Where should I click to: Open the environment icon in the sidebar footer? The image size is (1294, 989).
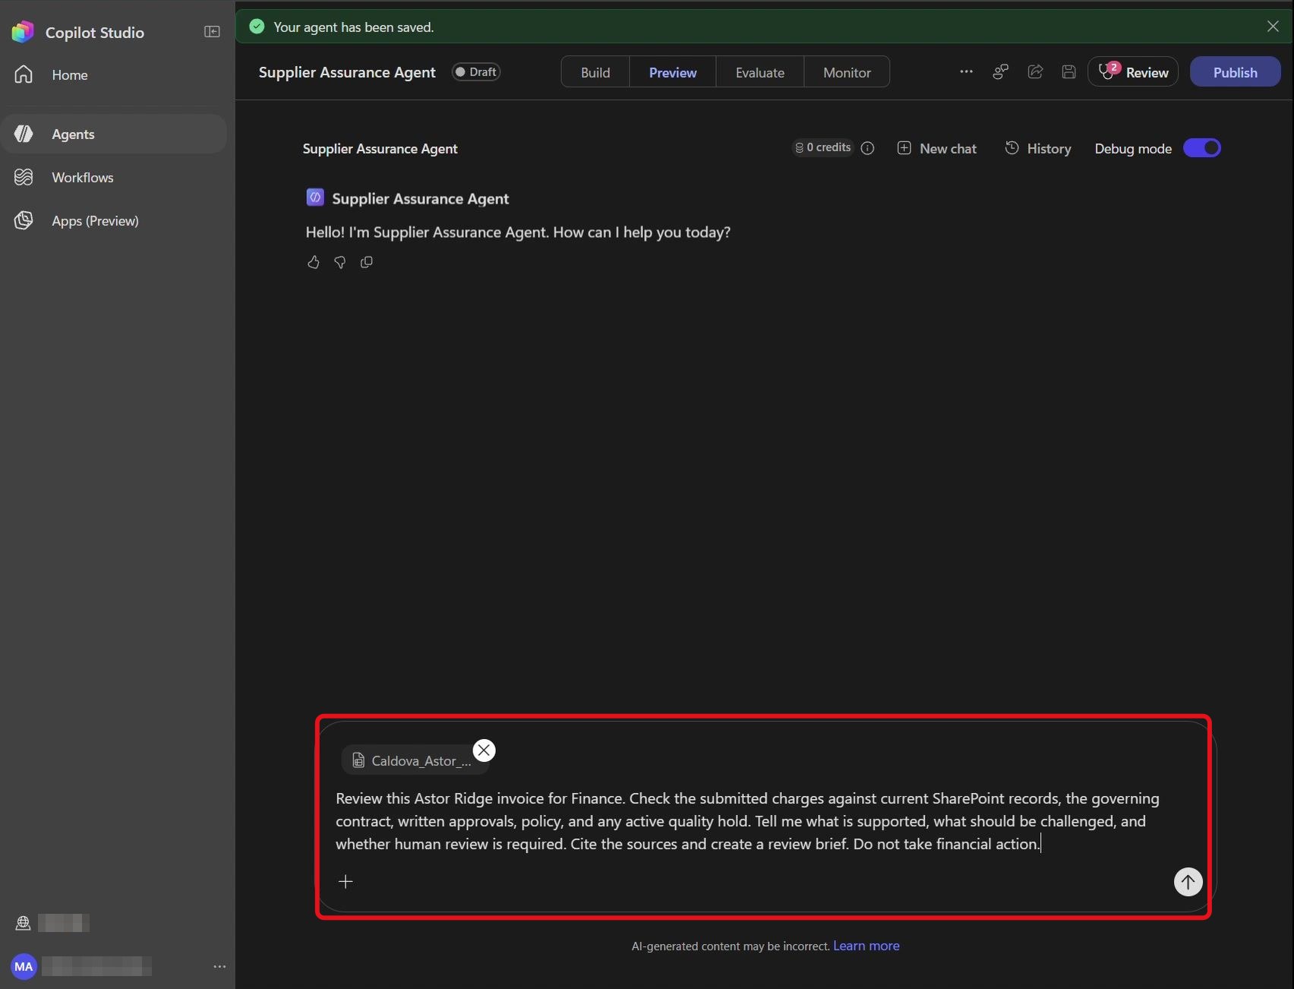tap(23, 923)
